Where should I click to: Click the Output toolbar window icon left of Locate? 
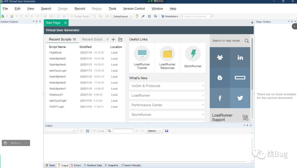point(87,131)
